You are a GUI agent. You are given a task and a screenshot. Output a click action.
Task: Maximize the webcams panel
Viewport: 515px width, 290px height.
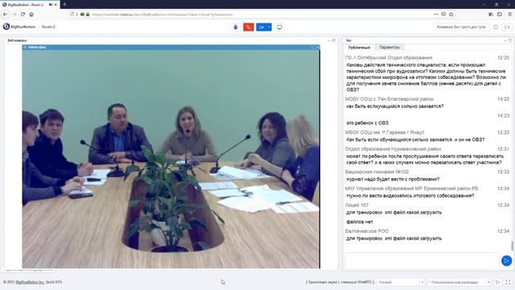point(334,40)
